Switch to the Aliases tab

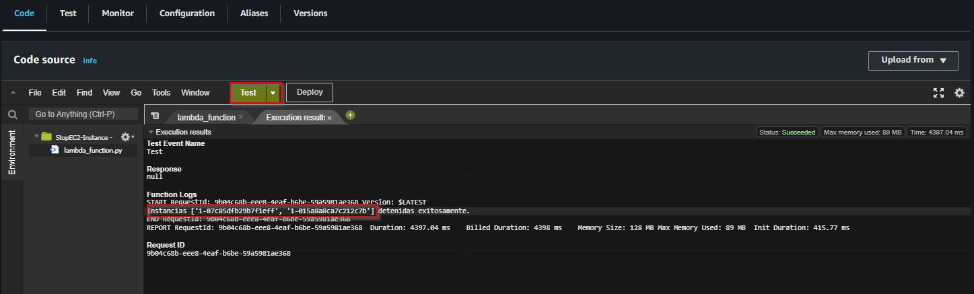[254, 13]
